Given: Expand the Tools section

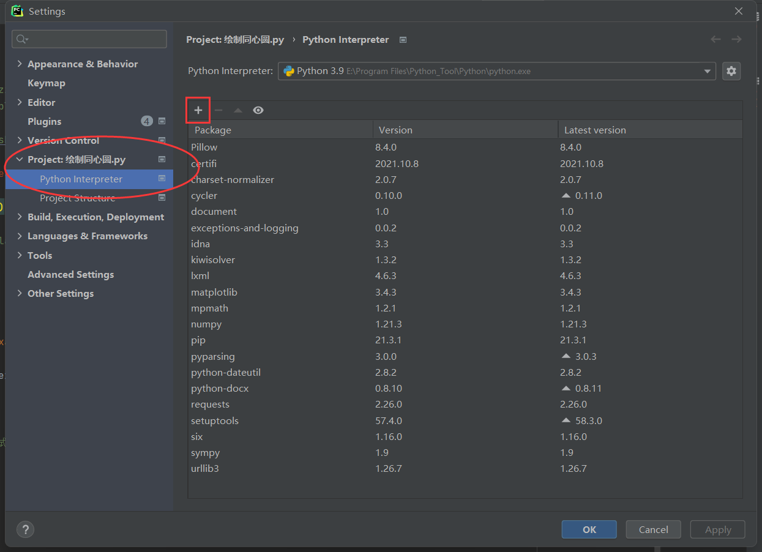Looking at the screenshot, I should coord(20,255).
